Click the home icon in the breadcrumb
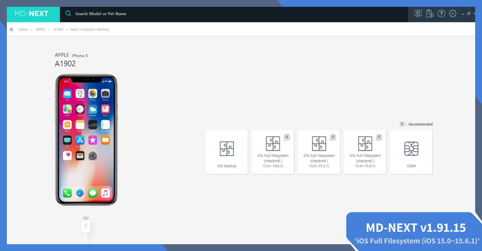 click(11, 29)
